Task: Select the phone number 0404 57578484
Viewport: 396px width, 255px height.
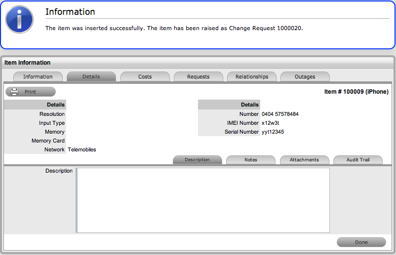Action: tap(280, 114)
